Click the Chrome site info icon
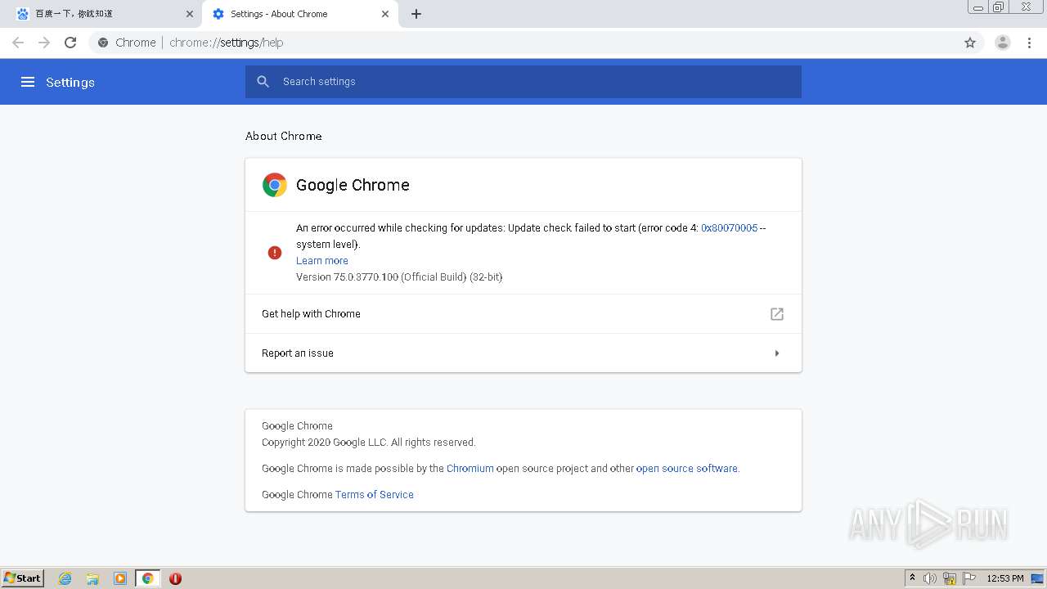Screen dimensions: 1047x589 coord(103,43)
